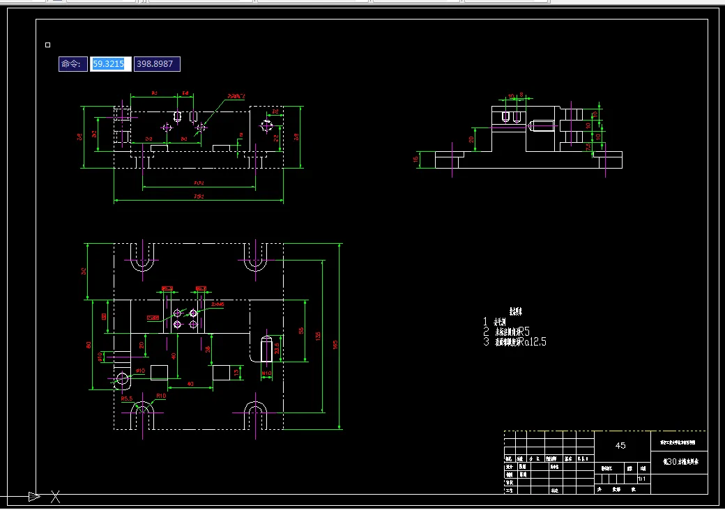The width and height of the screenshot is (725, 510).
Task: Select the 135 dimension text
Action: click(x=318, y=336)
